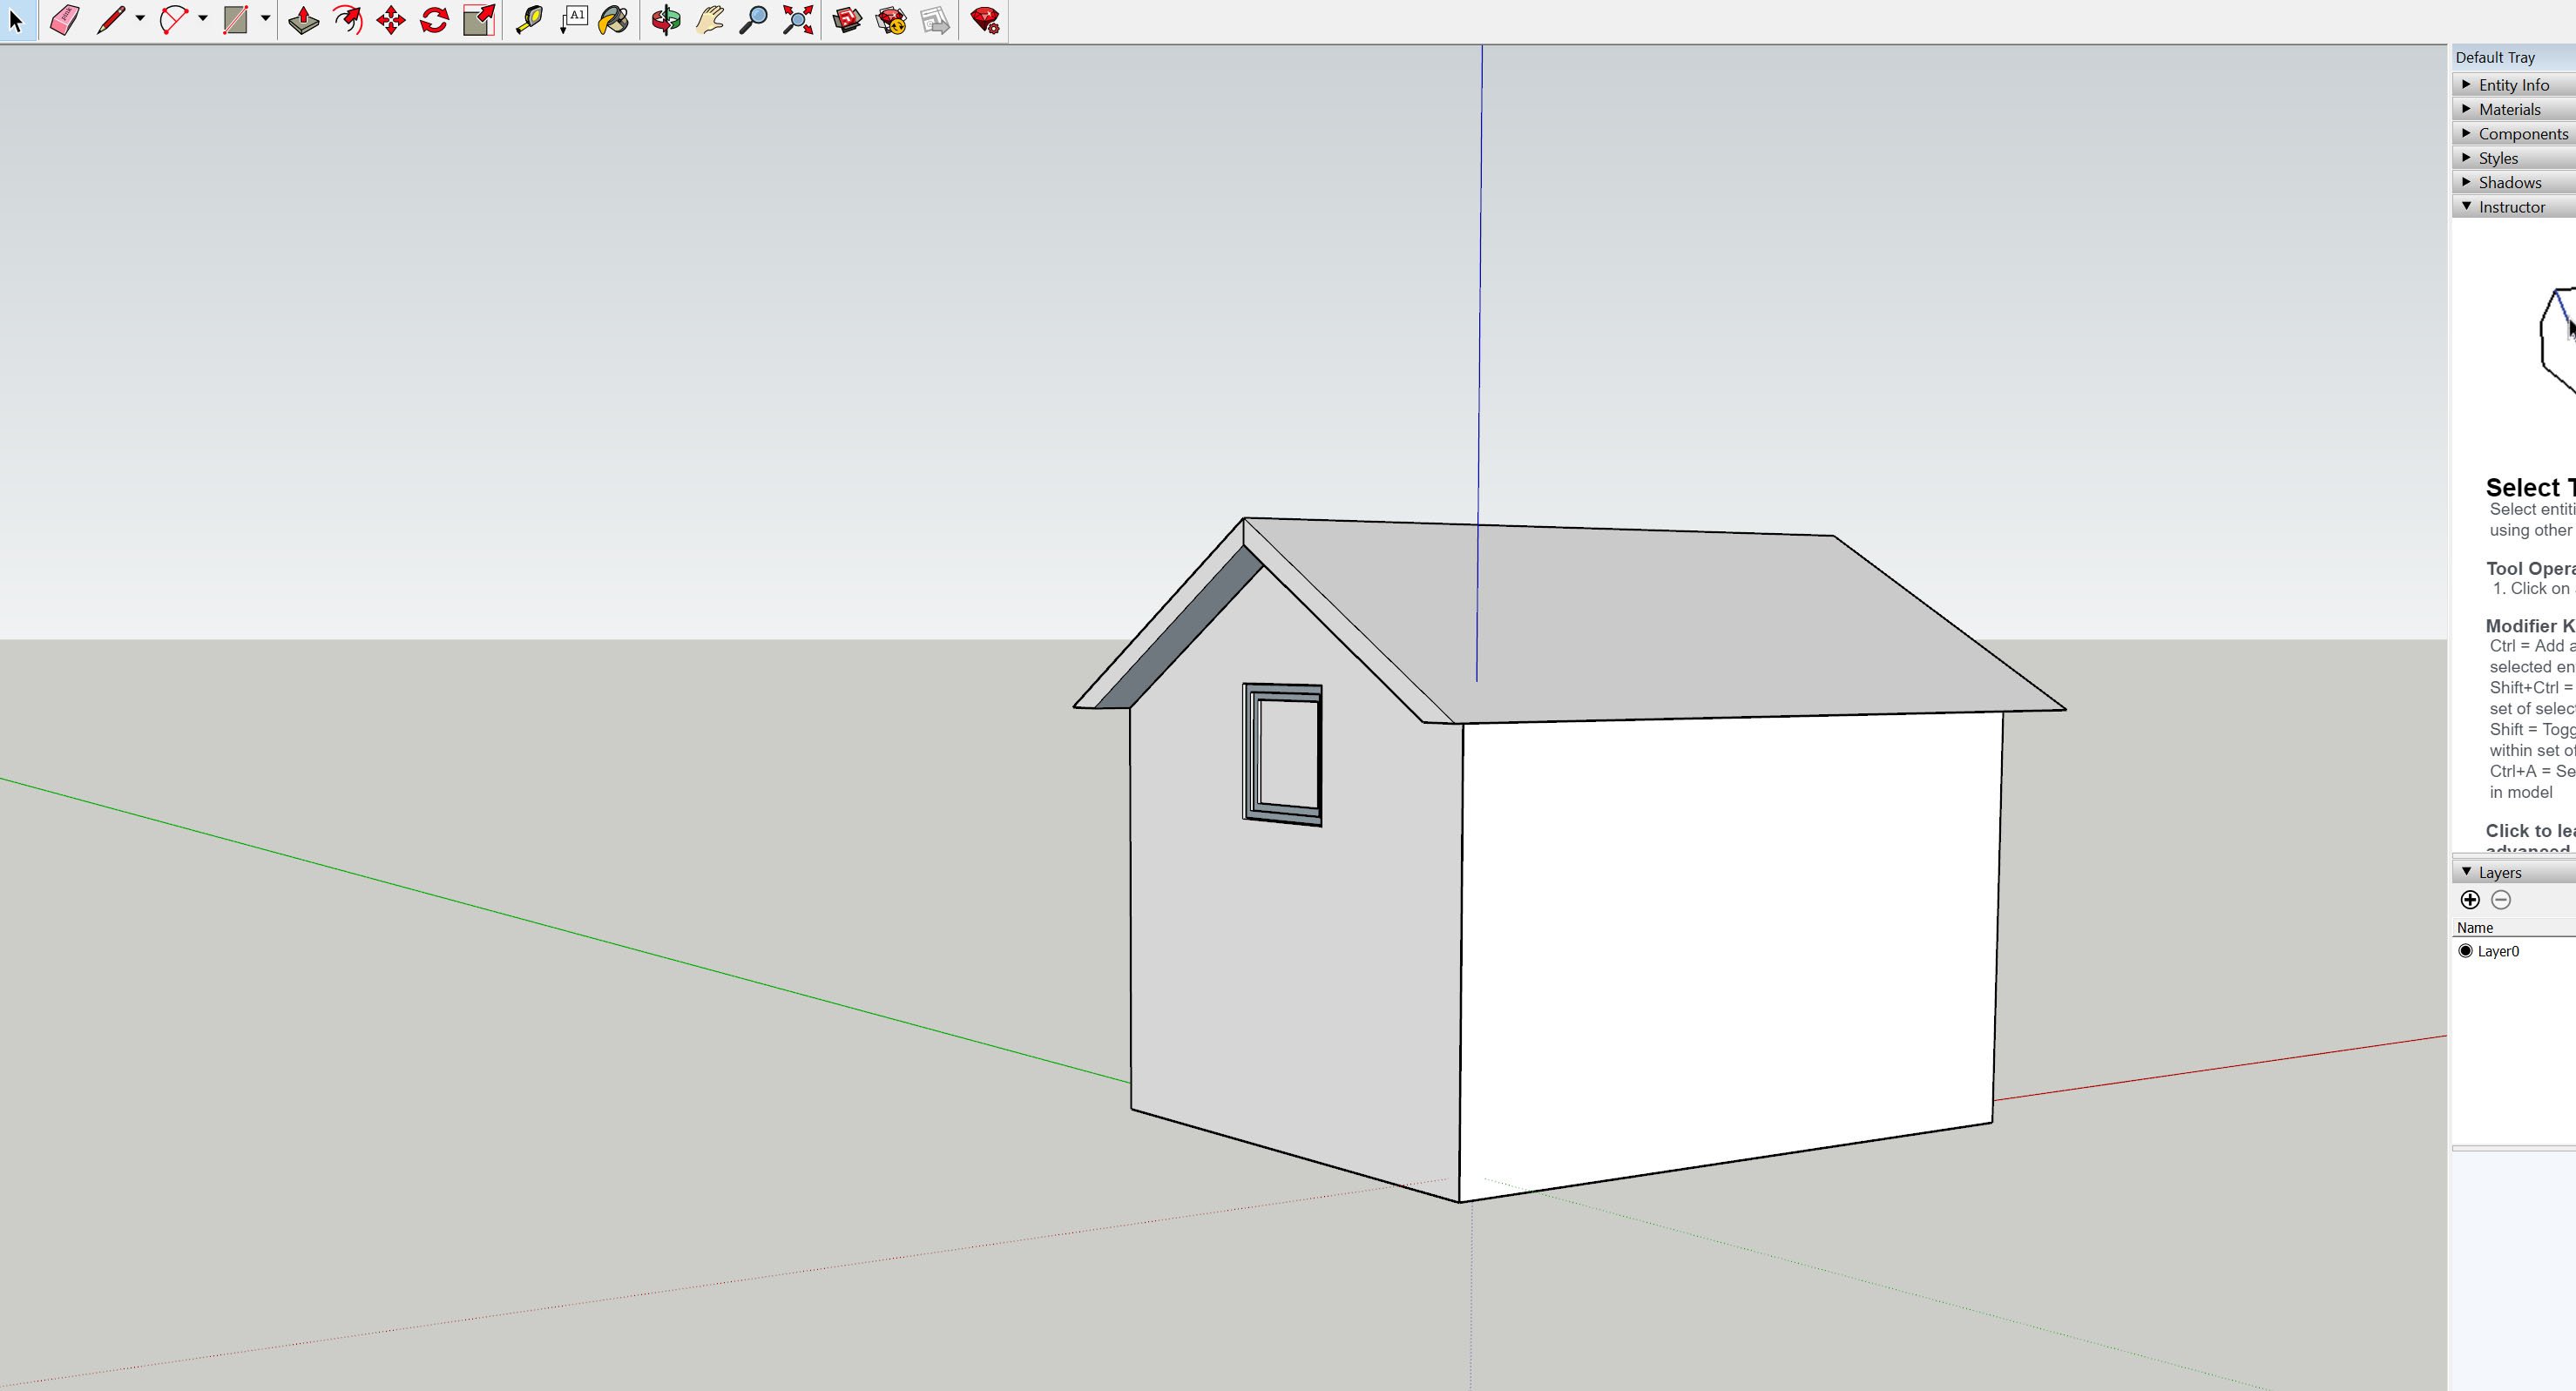Screen dimensions: 2576x1391
Task: Set Layer0 as active layer radio
Action: [x=2465, y=951]
